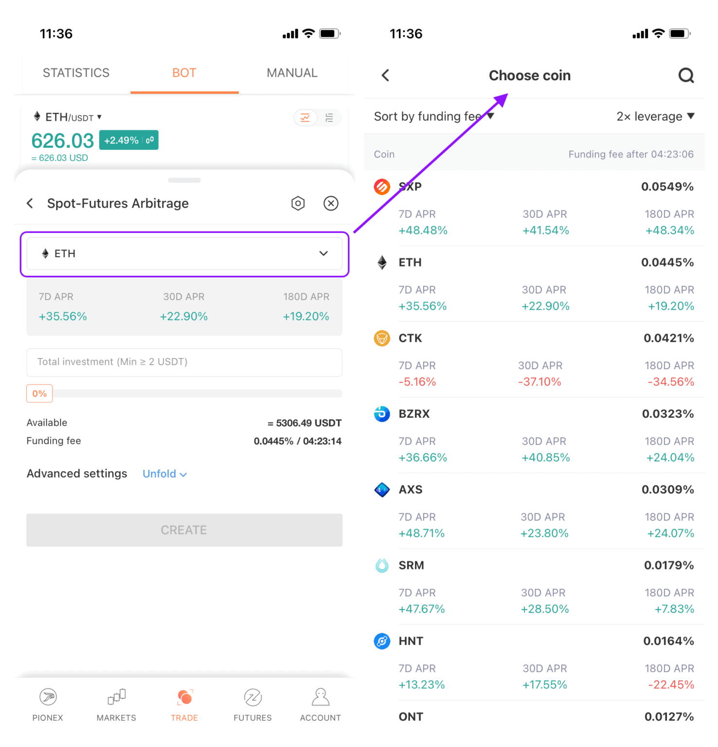Close the Spot-Futures Arbitrage panel
This screenshot has width=718, height=747.
coord(331,203)
